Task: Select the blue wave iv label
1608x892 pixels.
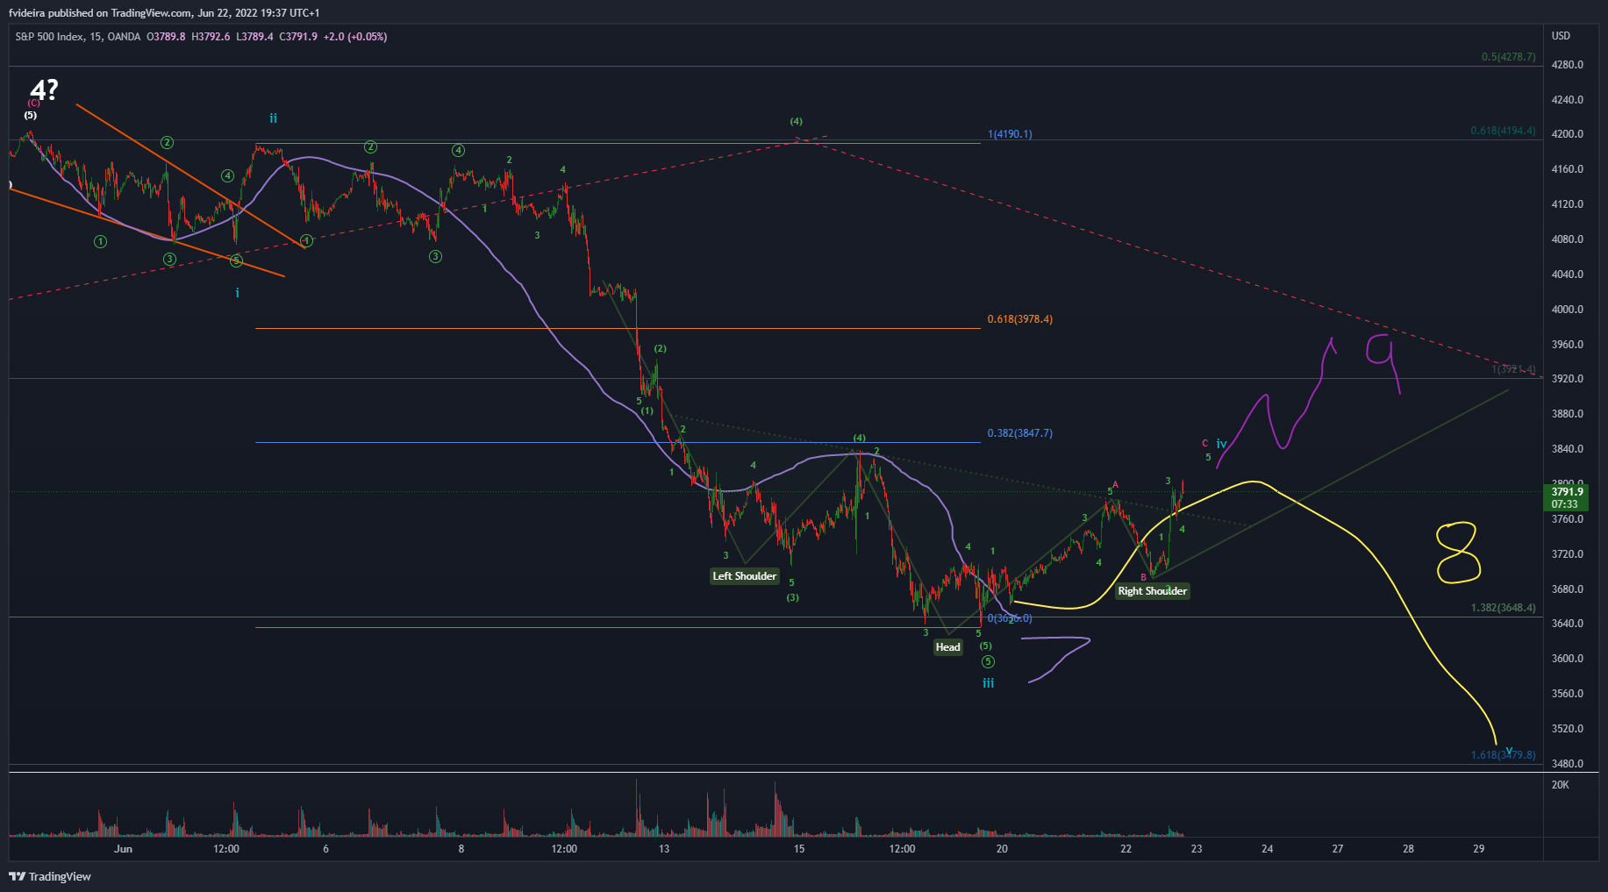Action: click(1221, 445)
